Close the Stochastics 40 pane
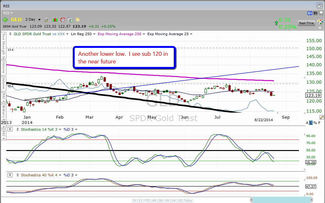 point(10,175)
